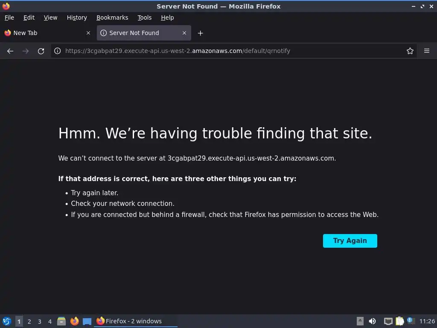This screenshot has height=328, width=437.
Task: Click the URL in the address bar
Action: coord(178,51)
